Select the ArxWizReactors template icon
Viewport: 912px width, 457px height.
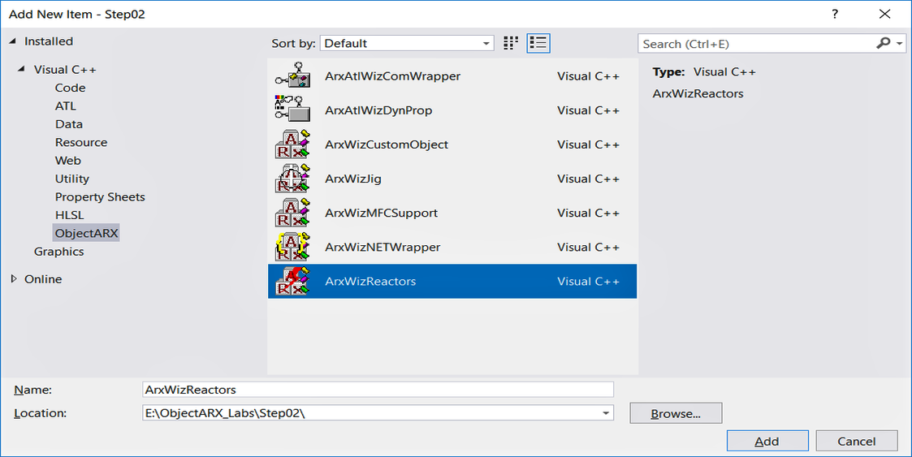[292, 282]
